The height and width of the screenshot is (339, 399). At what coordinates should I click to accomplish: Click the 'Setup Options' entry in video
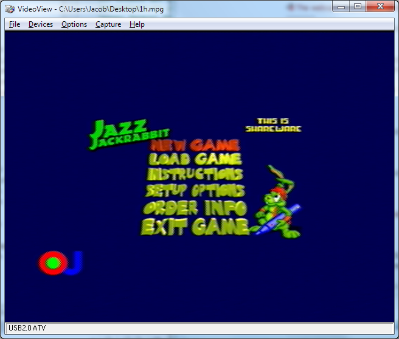[x=195, y=190]
